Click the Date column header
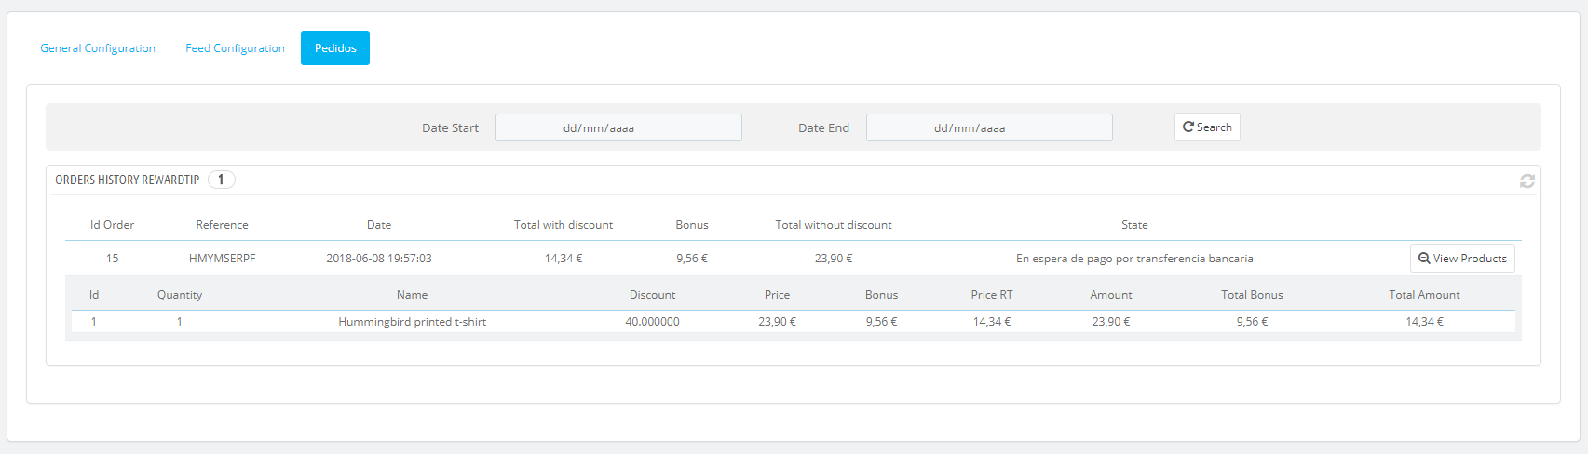 (x=379, y=225)
